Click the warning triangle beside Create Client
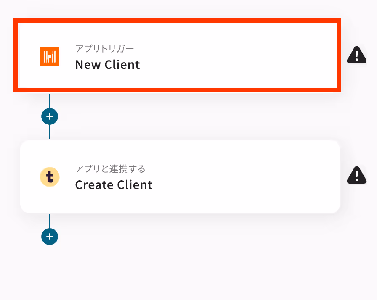The height and width of the screenshot is (300, 377). click(x=357, y=175)
